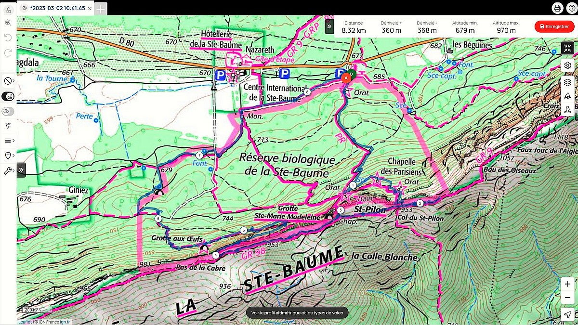Select waypoint 4 near Pas de la Cabre
The height and width of the screenshot is (325, 578).
[x=215, y=255]
